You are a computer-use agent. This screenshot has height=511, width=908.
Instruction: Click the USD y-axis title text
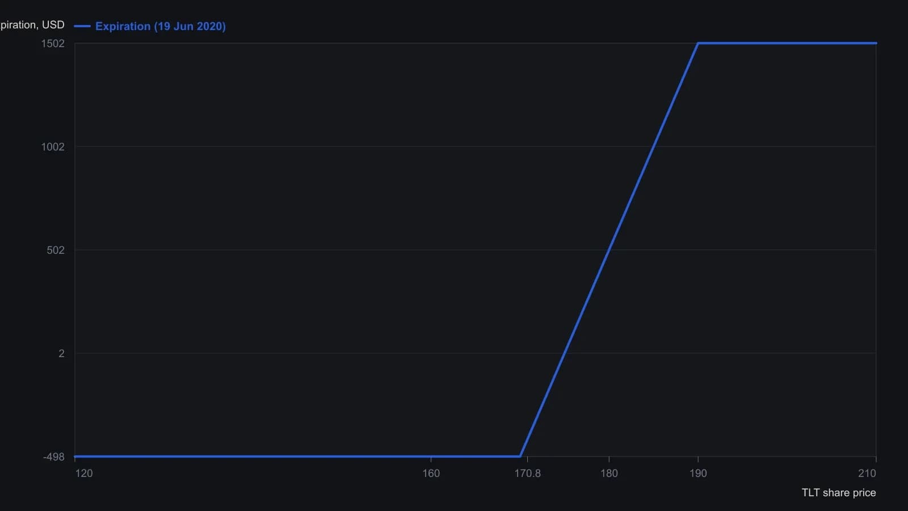tap(32, 25)
